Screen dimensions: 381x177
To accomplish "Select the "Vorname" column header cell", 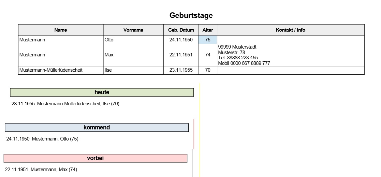I will coord(133,30).
